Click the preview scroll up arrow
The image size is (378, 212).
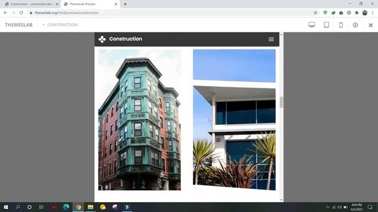281,35
